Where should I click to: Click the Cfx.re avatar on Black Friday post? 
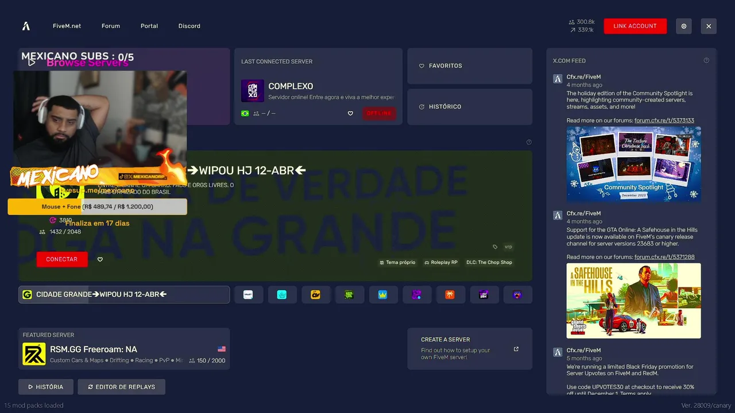pyautogui.click(x=558, y=352)
